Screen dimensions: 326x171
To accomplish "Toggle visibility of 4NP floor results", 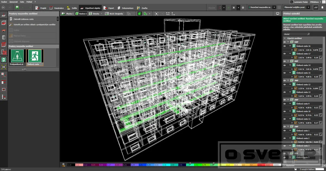I will pos(285,61).
